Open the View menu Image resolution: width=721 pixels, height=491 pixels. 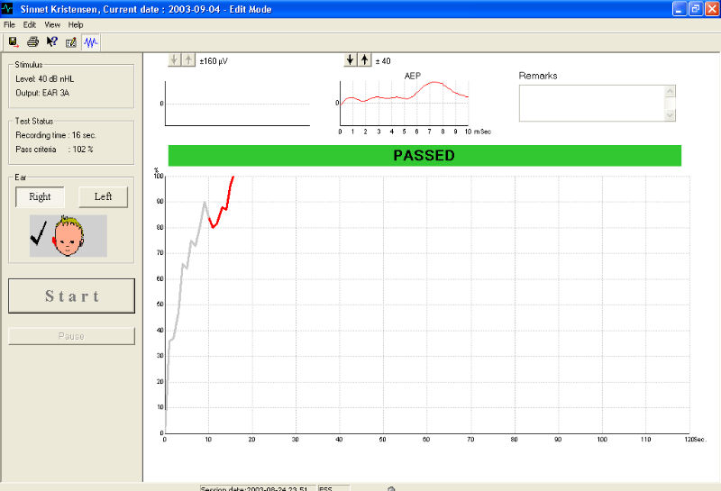point(52,24)
